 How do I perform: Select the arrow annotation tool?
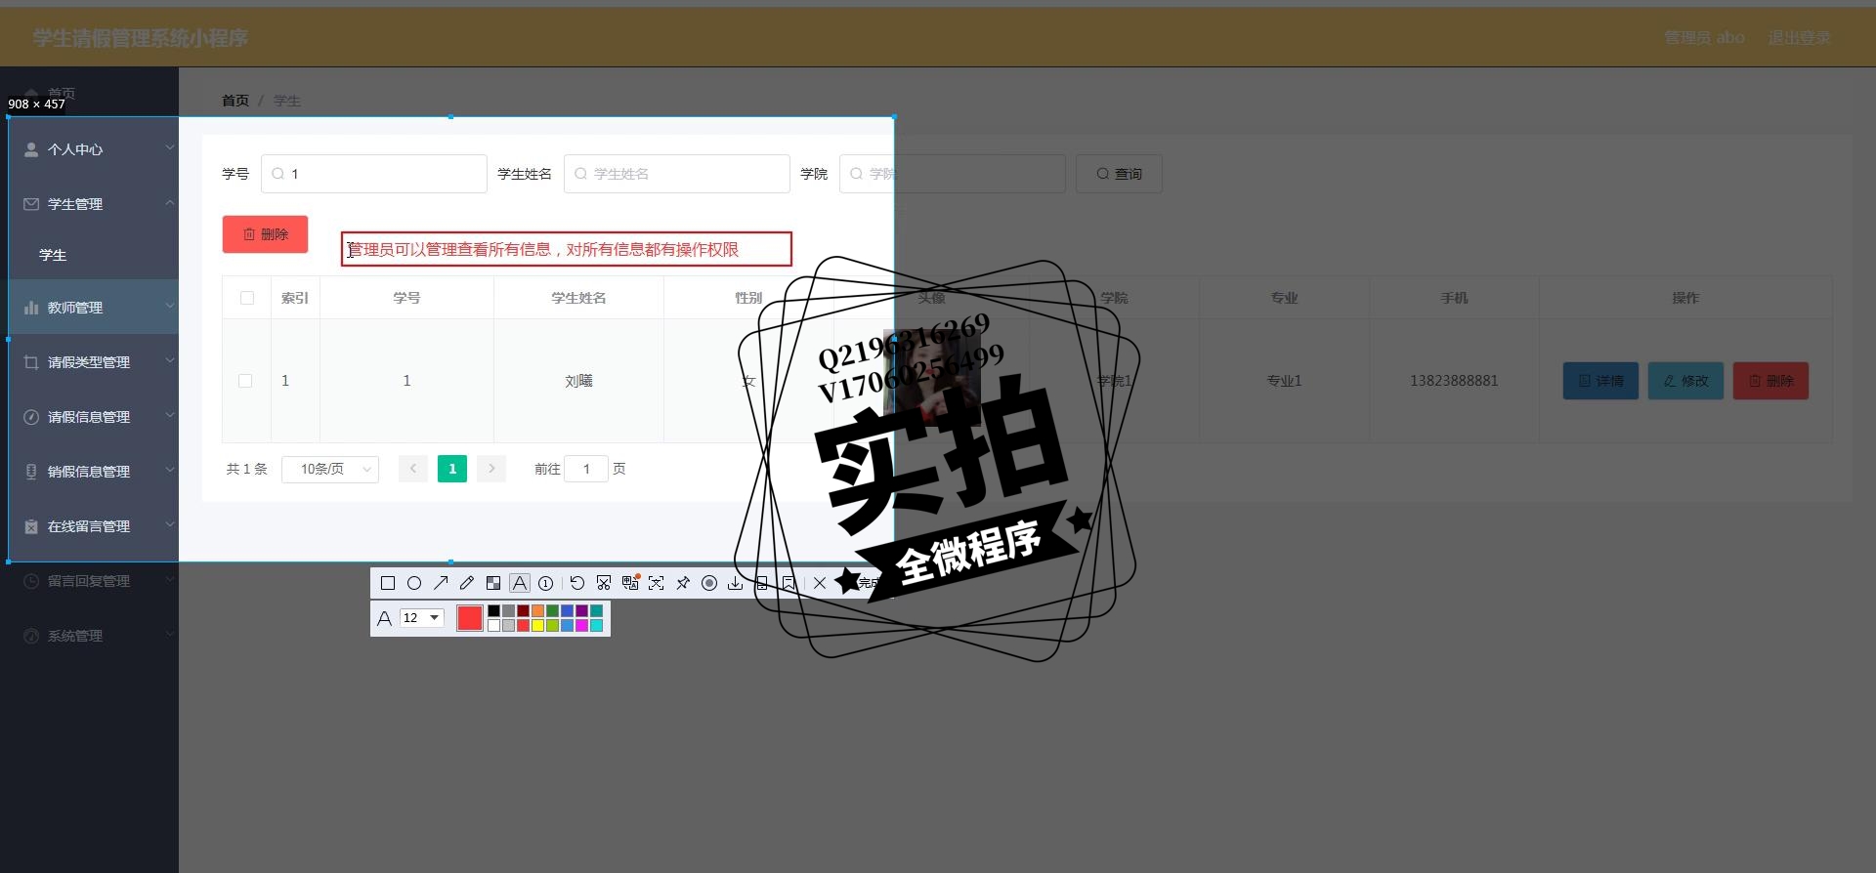[x=441, y=583]
